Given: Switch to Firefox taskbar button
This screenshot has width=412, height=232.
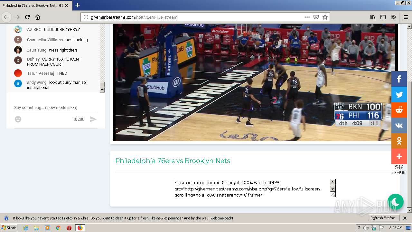Looking at the screenshot, I should click(80, 228).
